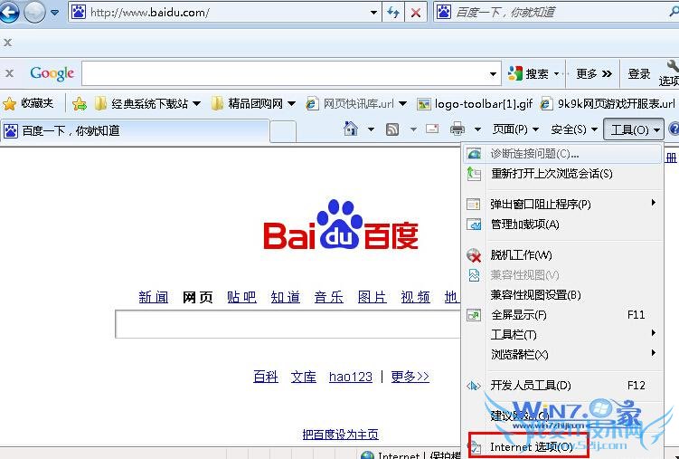
Task: Click the 贴吧 link on Baidu
Action: coord(241,297)
